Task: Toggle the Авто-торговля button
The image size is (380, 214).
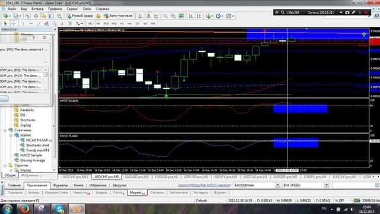Action: click(118, 16)
